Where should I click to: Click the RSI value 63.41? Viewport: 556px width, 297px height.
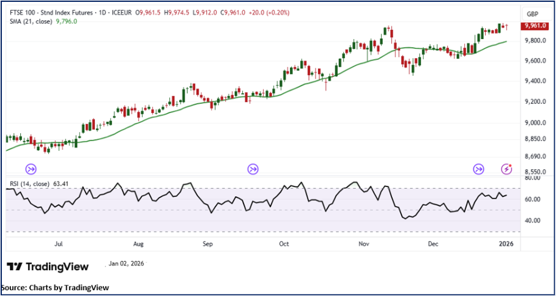coord(61,183)
